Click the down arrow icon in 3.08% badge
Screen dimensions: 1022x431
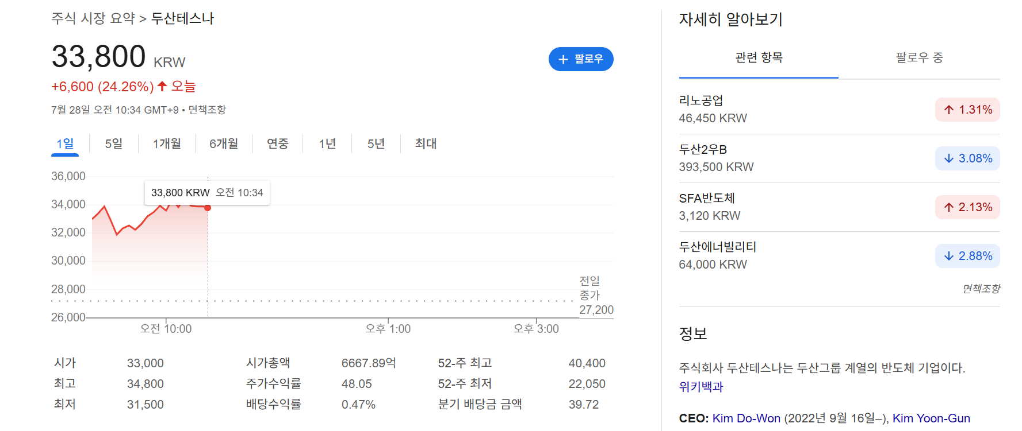click(x=949, y=158)
